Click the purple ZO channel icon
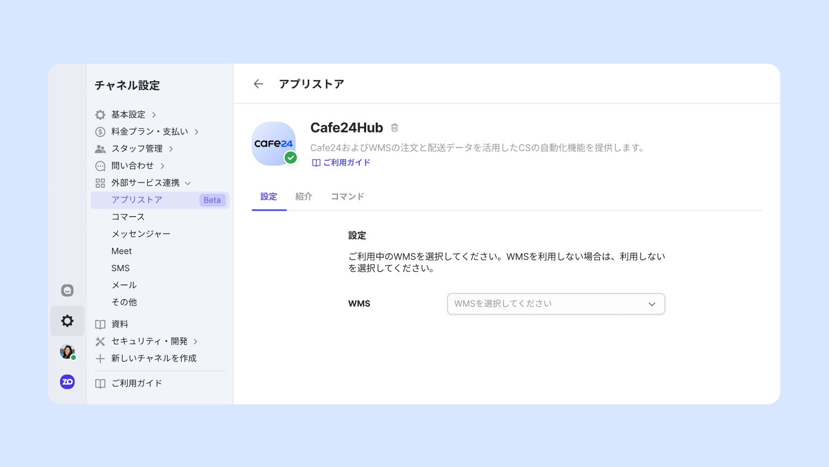The height and width of the screenshot is (467, 829). 67,382
